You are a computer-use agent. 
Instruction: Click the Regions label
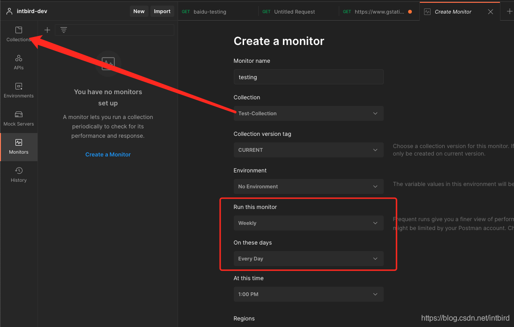(x=244, y=319)
